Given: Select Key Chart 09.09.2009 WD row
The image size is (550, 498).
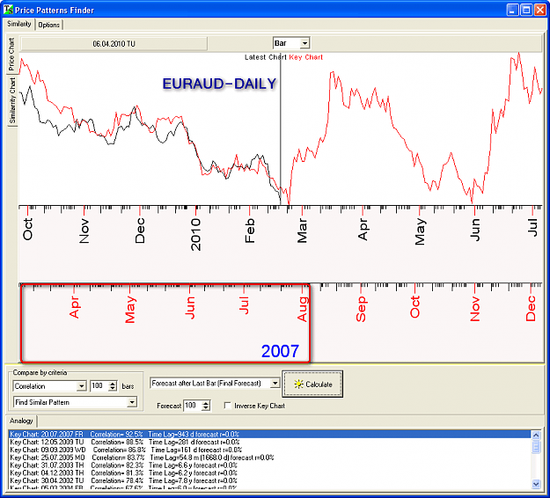Looking at the screenshot, I should tap(269, 450).
